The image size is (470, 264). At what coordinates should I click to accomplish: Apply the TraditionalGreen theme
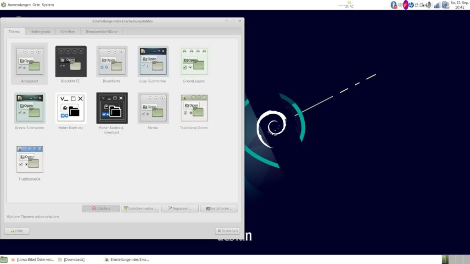194,108
